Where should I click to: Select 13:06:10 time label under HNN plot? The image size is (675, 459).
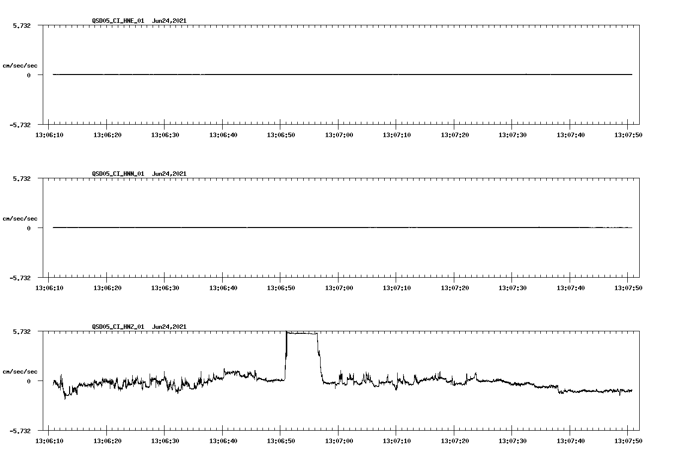pos(49,288)
